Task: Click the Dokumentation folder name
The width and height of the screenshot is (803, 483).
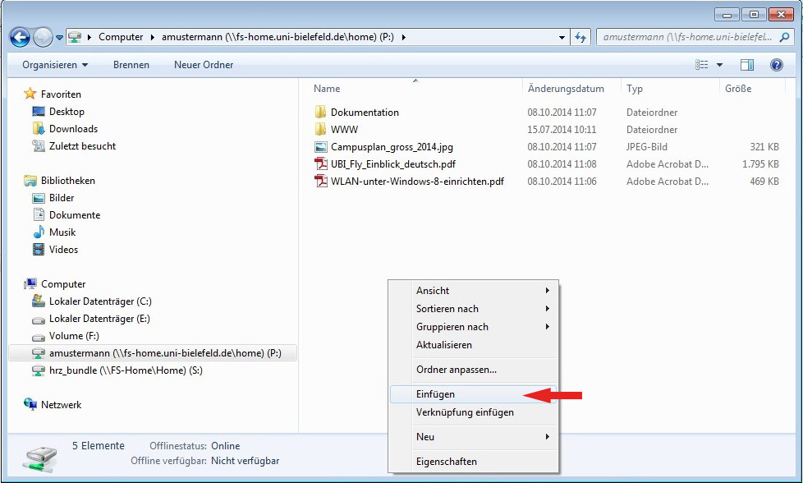Action: pos(365,113)
